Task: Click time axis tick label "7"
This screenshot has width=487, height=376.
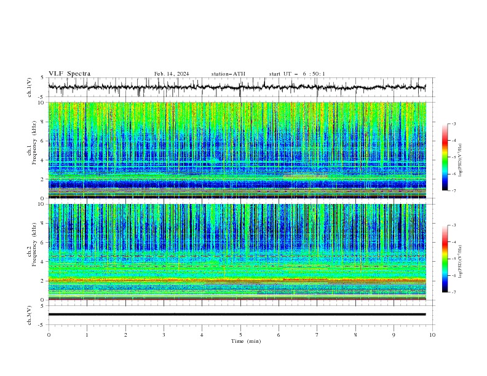Action: click(317, 335)
